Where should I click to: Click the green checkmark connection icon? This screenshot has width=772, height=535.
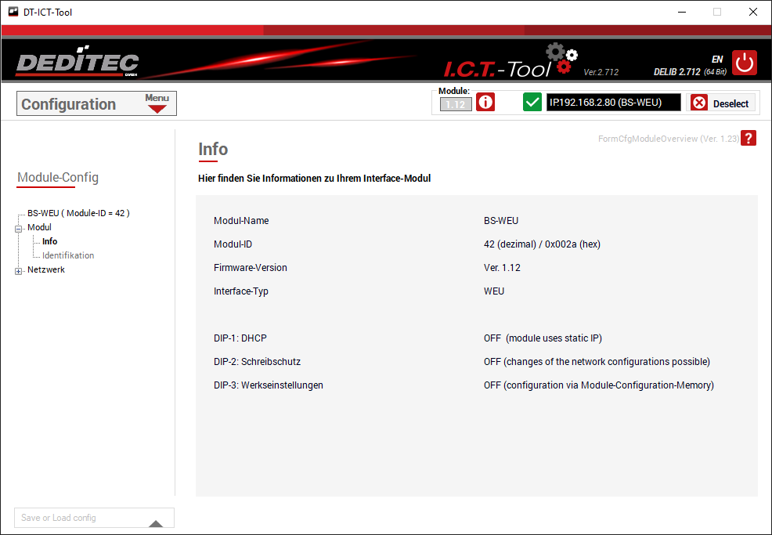532,103
